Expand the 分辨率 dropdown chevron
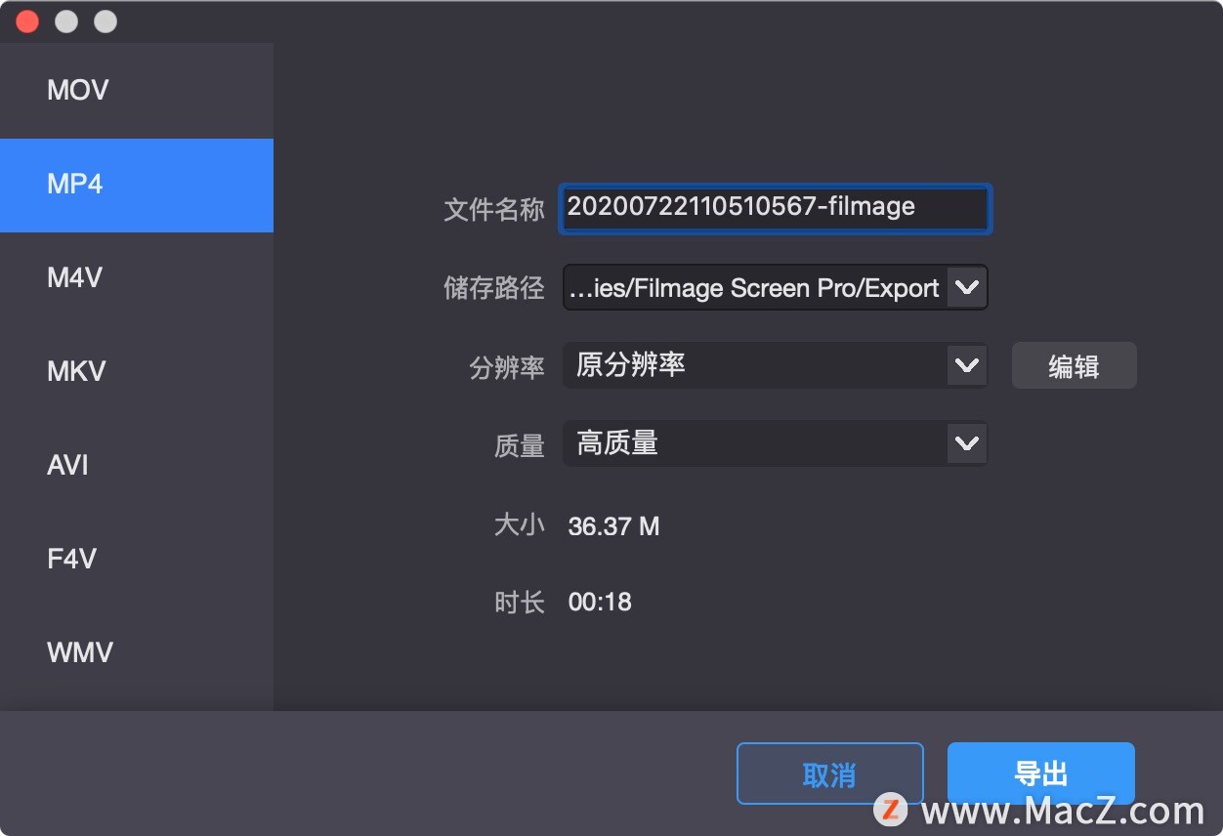Screen dimensions: 1223x836 click(966, 365)
